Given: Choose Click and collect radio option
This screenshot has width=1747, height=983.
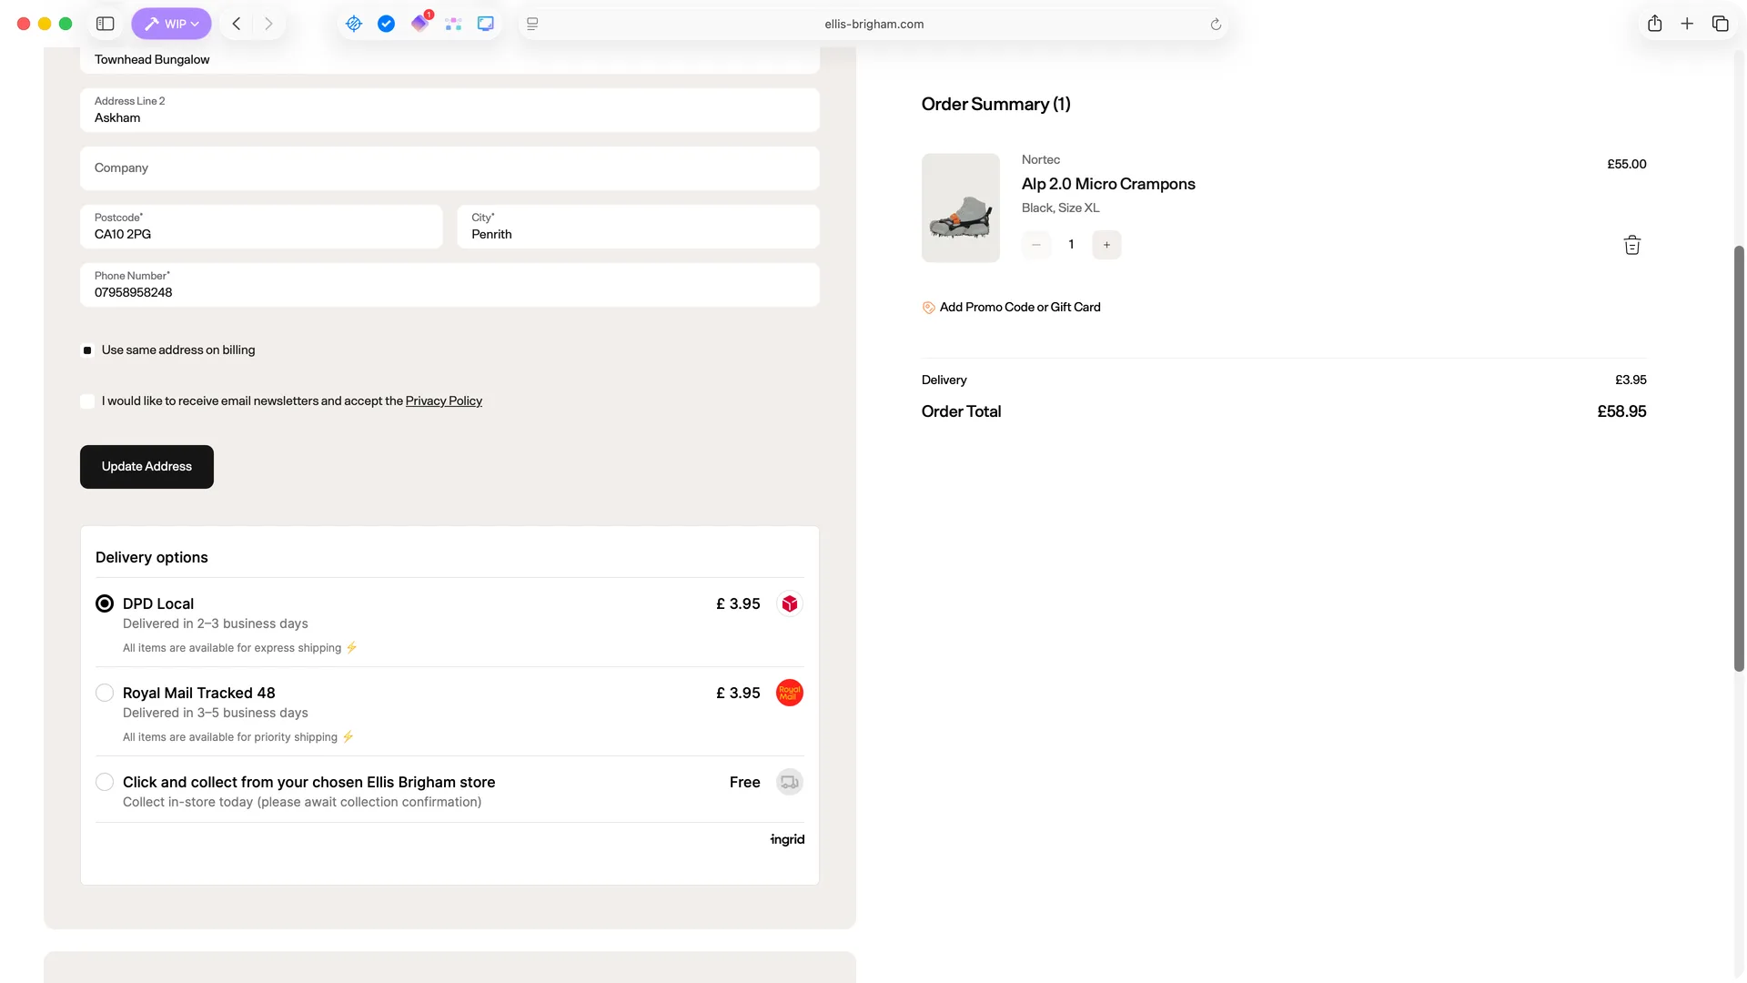Looking at the screenshot, I should click(105, 782).
